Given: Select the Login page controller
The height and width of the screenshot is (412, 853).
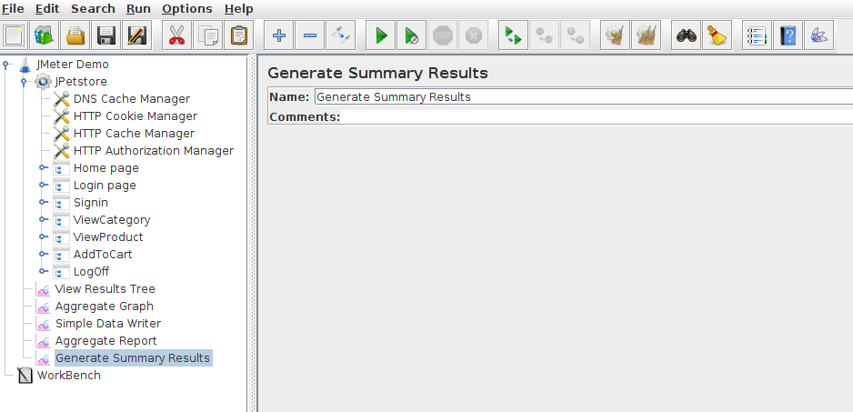Looking at the screenshot, I should click(105, 186).
